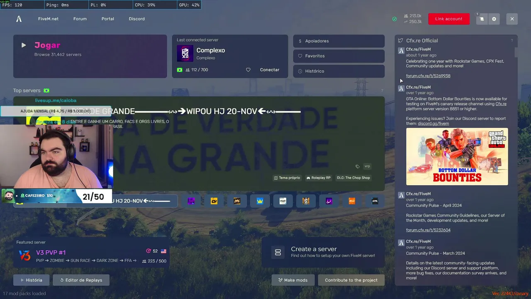
Task: Click the Jogar play triangle icon
Action: pos(24,45)
